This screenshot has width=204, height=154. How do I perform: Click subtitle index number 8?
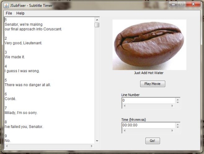pos(6,122)
